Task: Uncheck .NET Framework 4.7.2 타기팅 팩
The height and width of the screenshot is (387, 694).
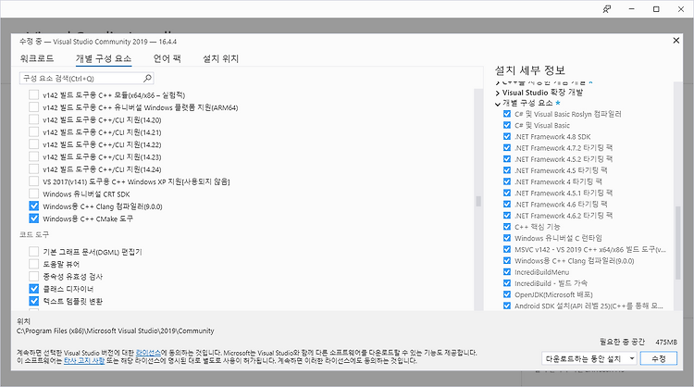Action: pyautogui.click(x=507, y=148)
